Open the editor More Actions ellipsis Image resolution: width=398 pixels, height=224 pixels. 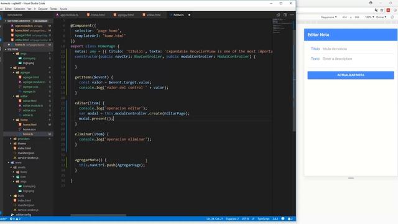tap(292, 15)
